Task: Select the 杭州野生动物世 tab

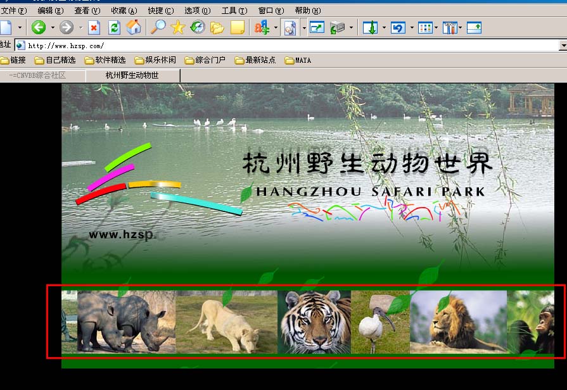Action: click(x=132, y=75)
